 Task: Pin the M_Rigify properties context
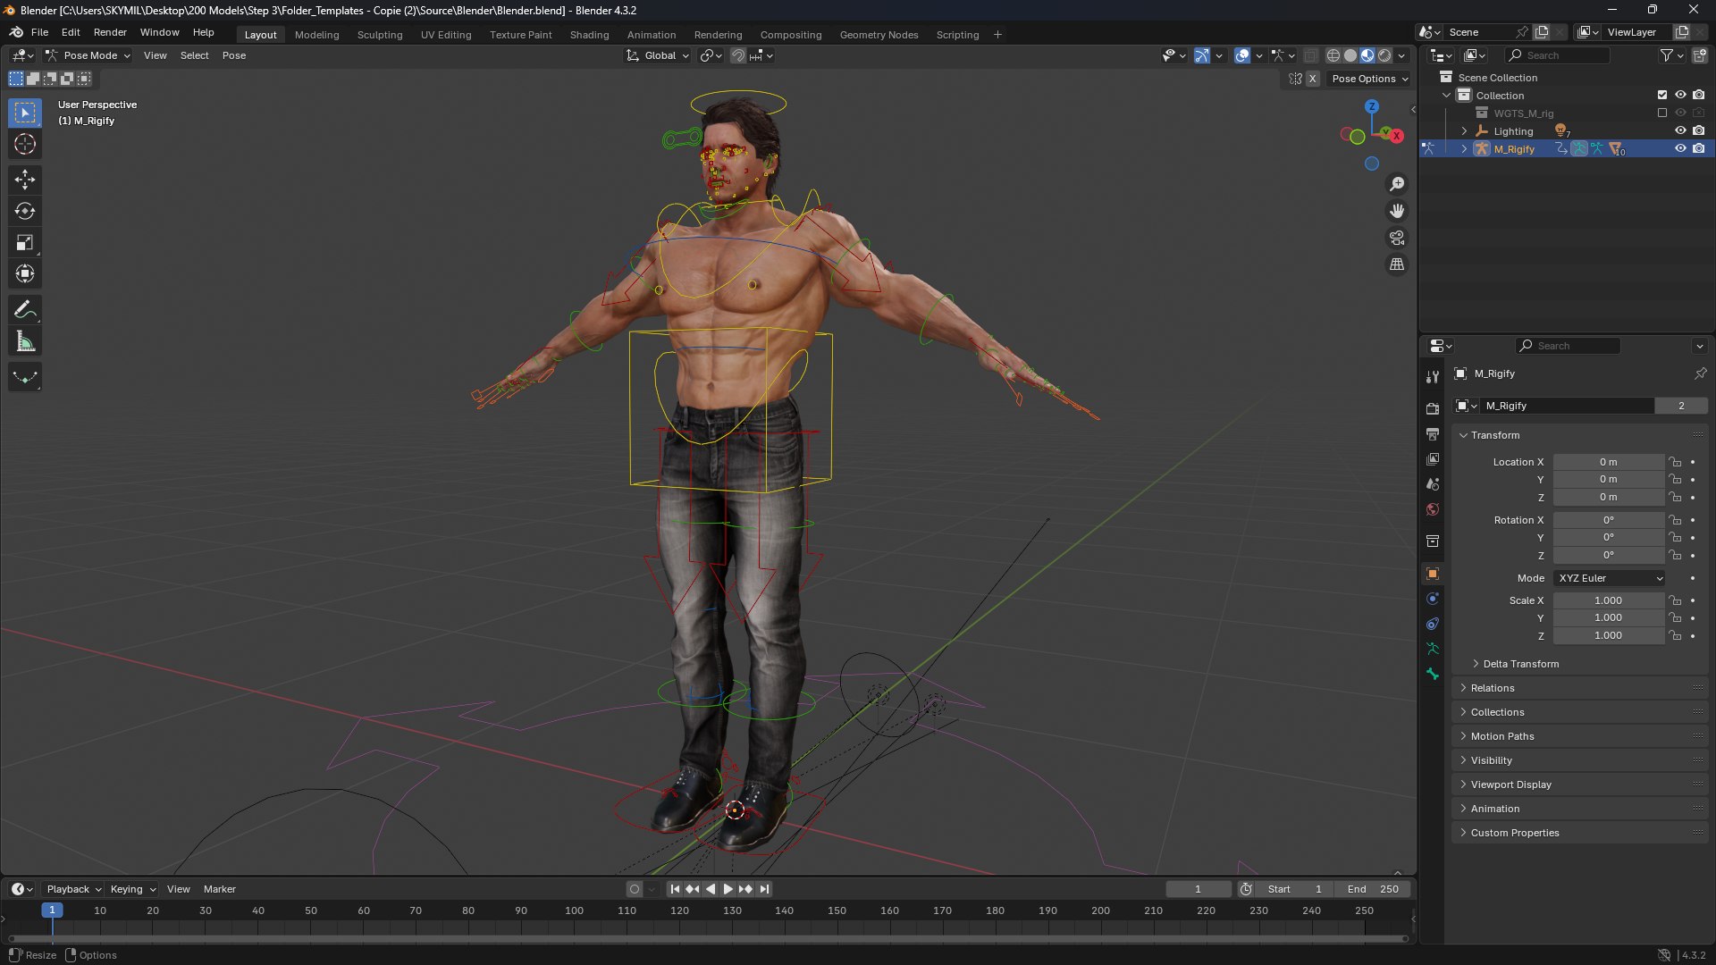1699,373
